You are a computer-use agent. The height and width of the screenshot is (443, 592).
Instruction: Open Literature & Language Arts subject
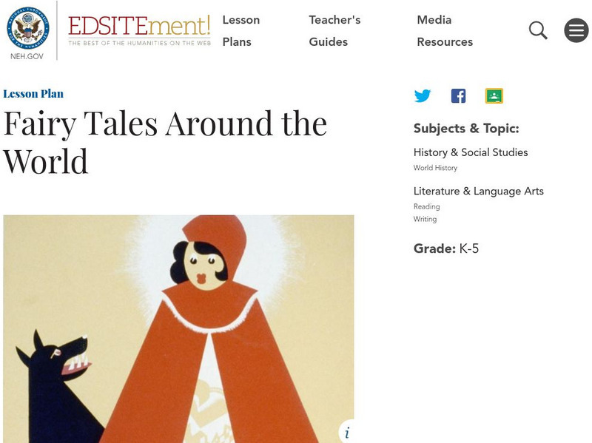click(478, 192)
